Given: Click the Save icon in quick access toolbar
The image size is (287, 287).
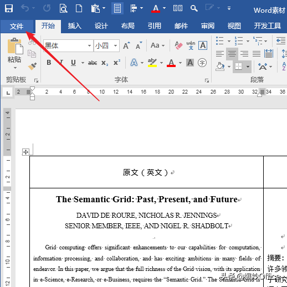Looking at the screenshot, I should [9, 8].
